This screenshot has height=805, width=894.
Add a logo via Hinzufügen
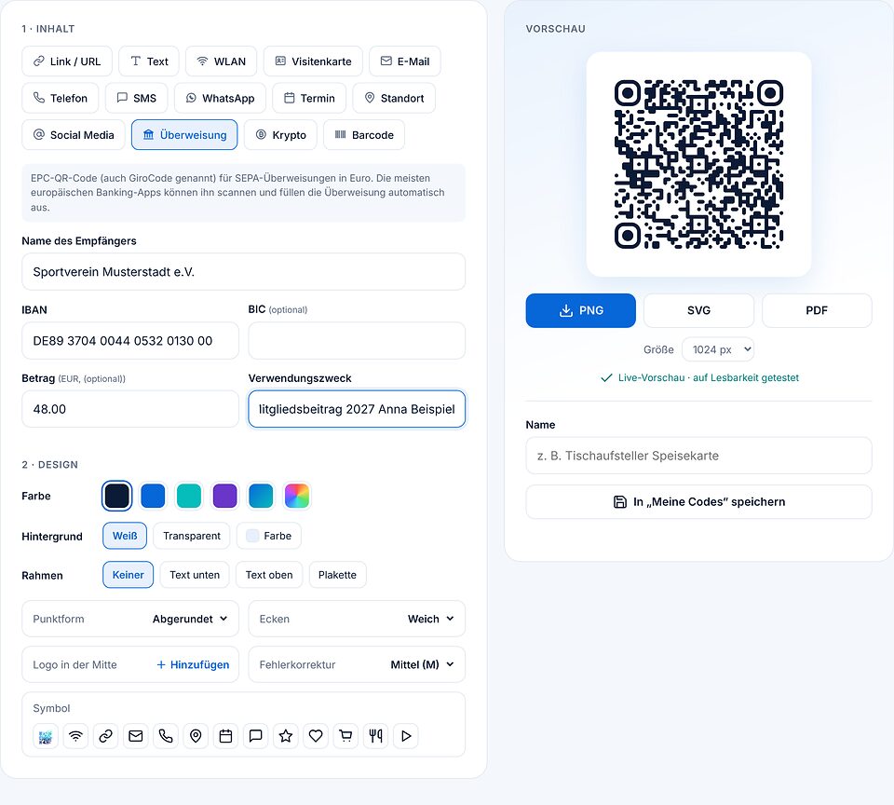pos(194,664)
